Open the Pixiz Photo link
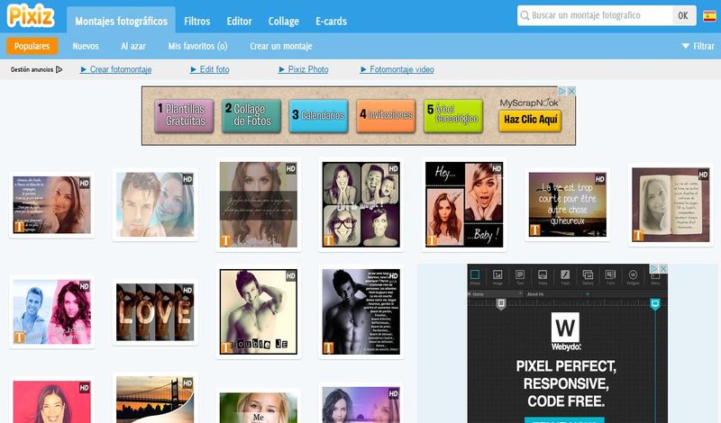Screen dimensions: 721x423 pos(304,69)
